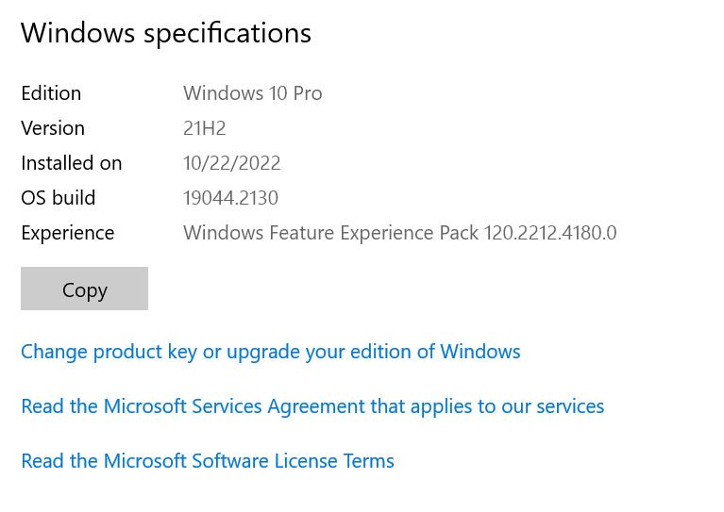Screen dimensions: 724x512
Task: Click the Edition label
Action: (x=51, y=93)
